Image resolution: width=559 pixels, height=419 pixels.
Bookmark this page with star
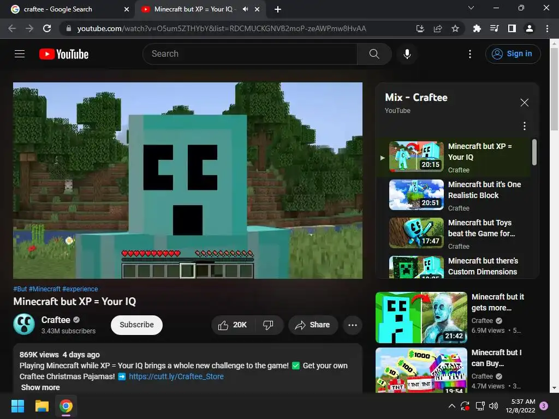455,28
